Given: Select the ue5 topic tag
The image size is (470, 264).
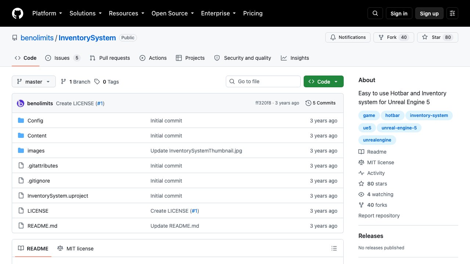Looking at the screenshot, I should [367, 128].
